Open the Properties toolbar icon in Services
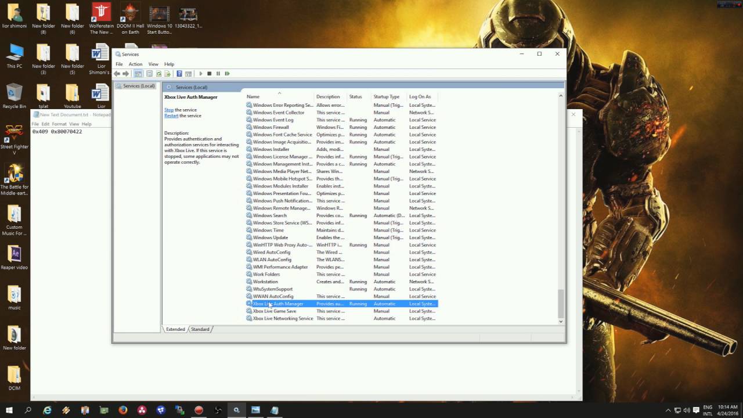Viewport: 743px width, 418px height. pos(150,74)
